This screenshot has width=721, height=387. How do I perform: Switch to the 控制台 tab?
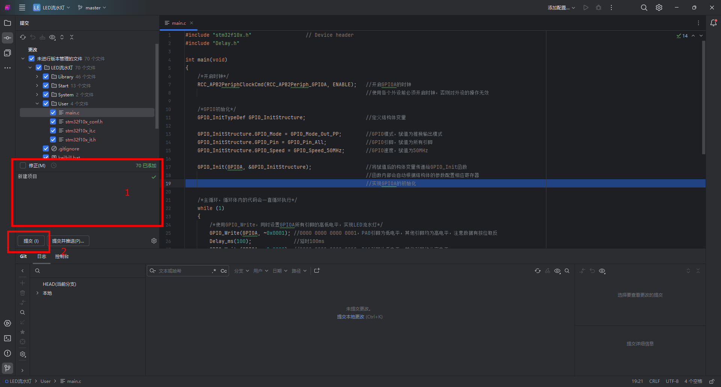tap(62, 256)
